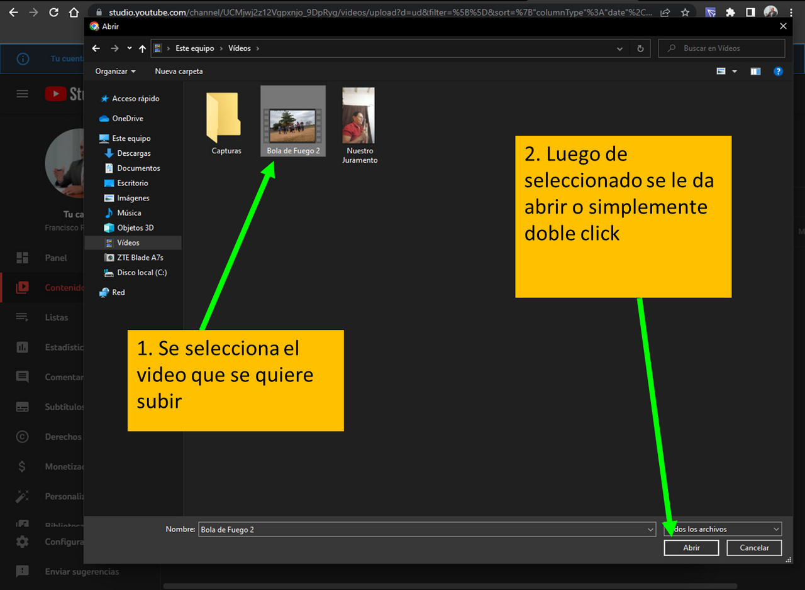Go back in the Abrir dialog

pos(96,48)
